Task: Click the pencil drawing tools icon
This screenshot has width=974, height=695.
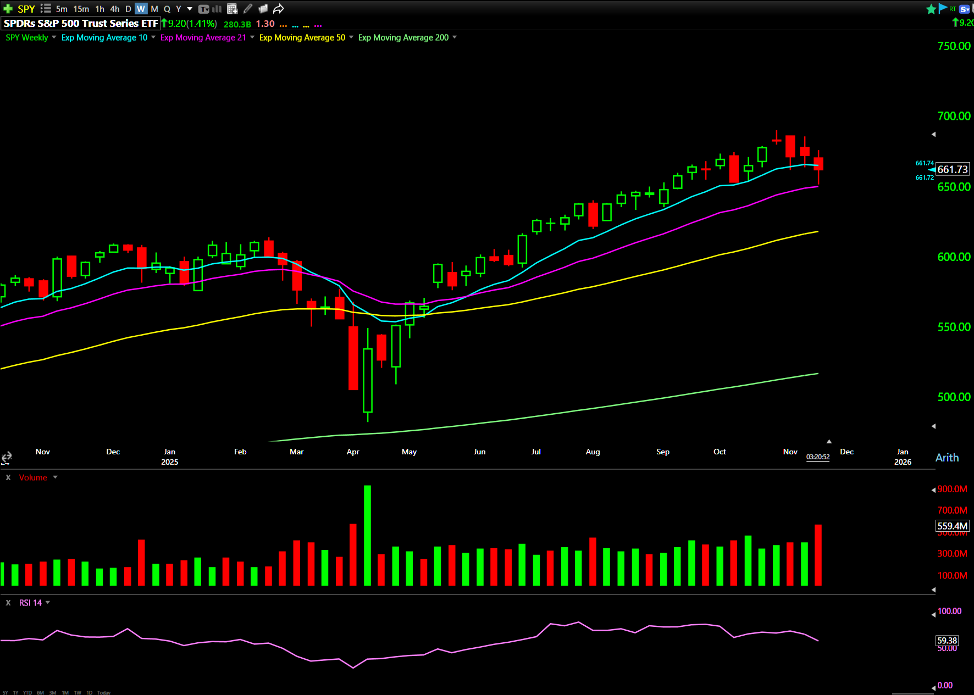Action: click(248, 9)
